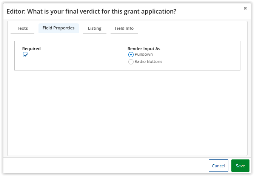This screenshot has width=254, height=176.
Task: Open the Listing tab
Action: 95,28
